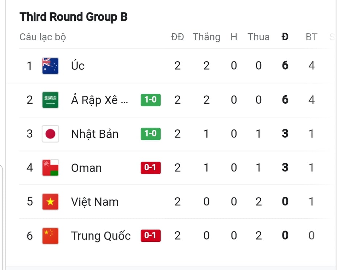This screenshot has height=270, width=342.
Task: Select the Nhật Bản team name
Action: coord(95,134)
